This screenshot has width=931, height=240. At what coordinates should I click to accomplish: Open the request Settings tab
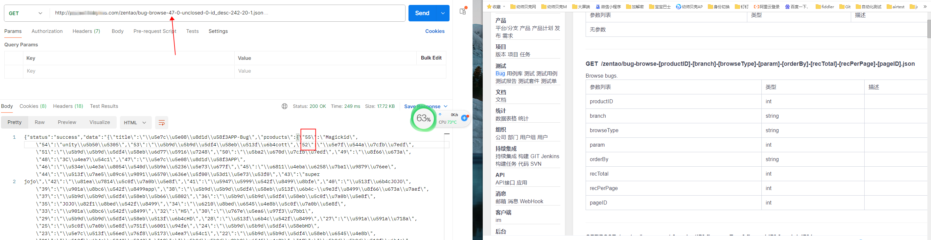[218, 32]
